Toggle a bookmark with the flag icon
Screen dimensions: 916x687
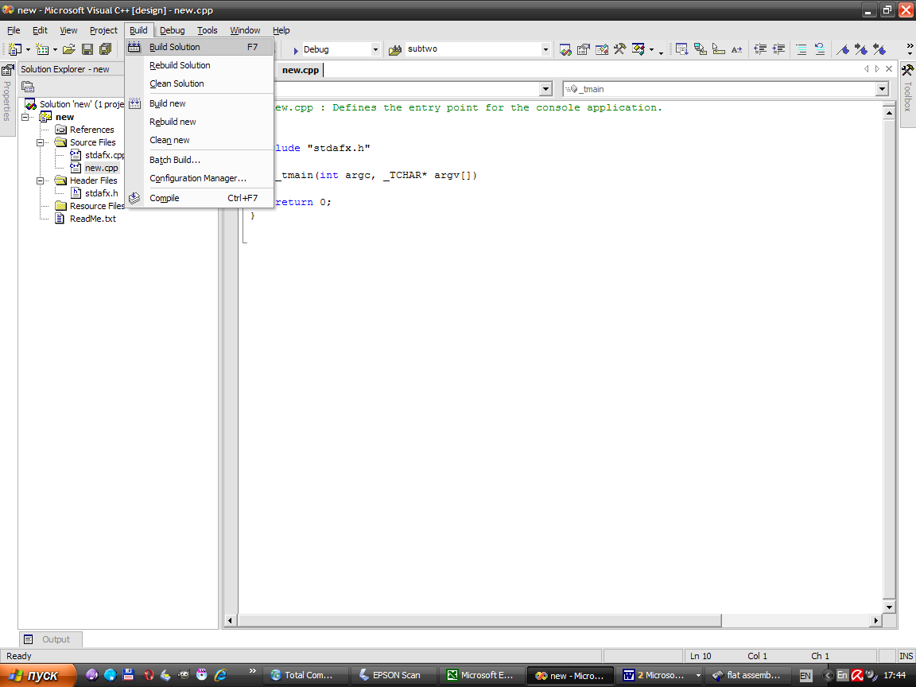(x=842, y=49)
